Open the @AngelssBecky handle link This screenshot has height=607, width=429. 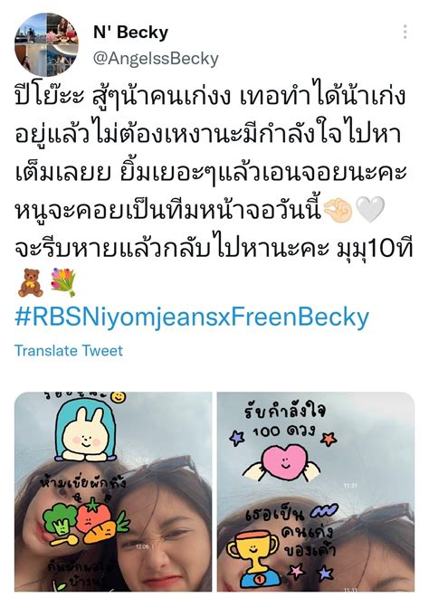(156, 59)
